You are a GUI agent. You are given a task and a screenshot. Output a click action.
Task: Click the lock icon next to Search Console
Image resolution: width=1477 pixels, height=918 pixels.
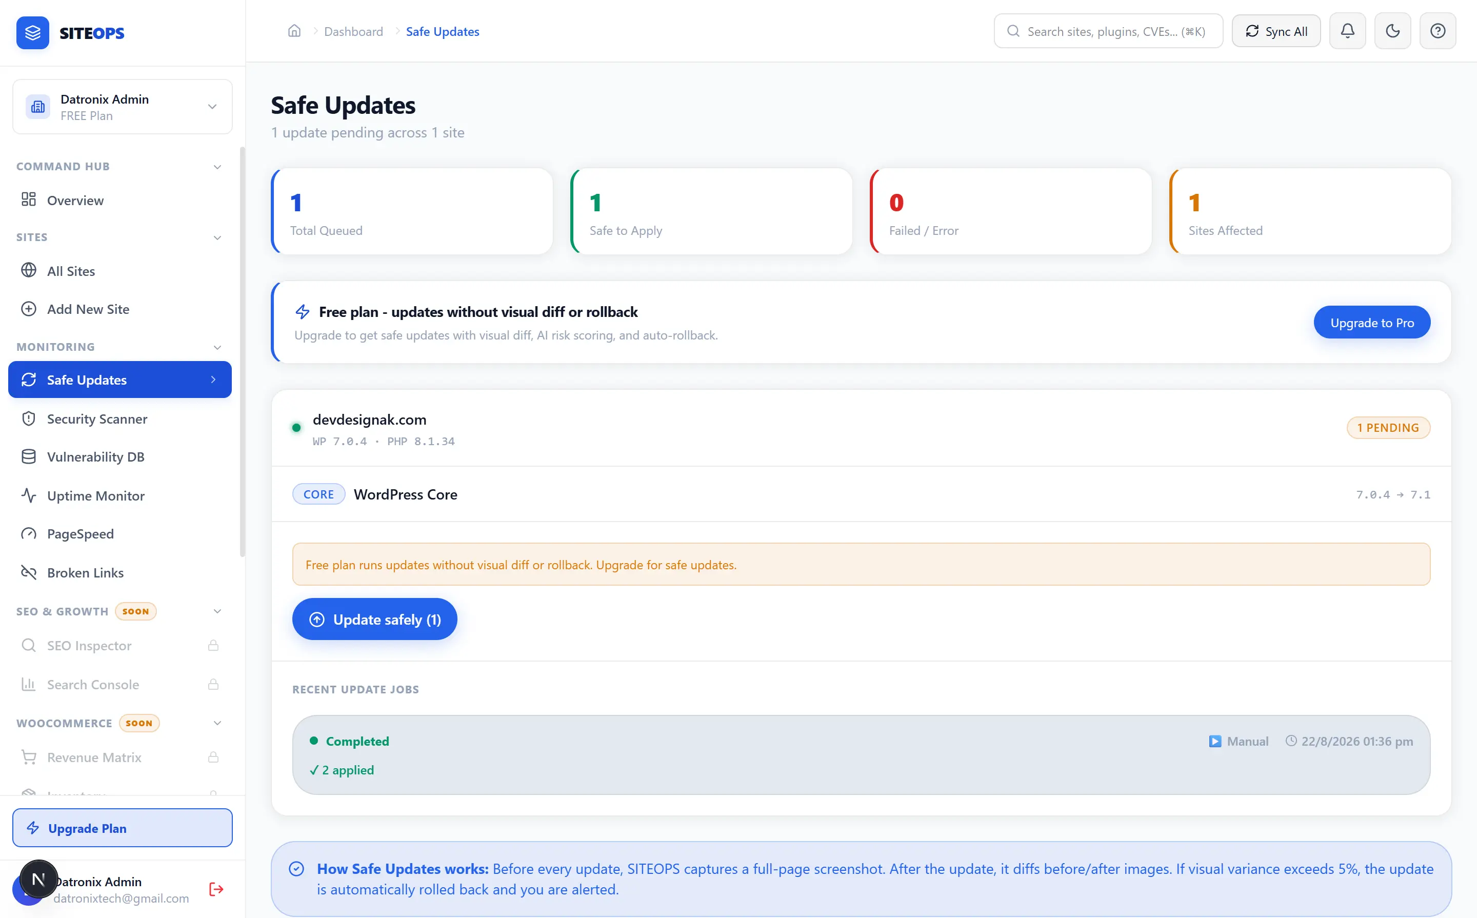pyautogui.click(x=213, y=684)
